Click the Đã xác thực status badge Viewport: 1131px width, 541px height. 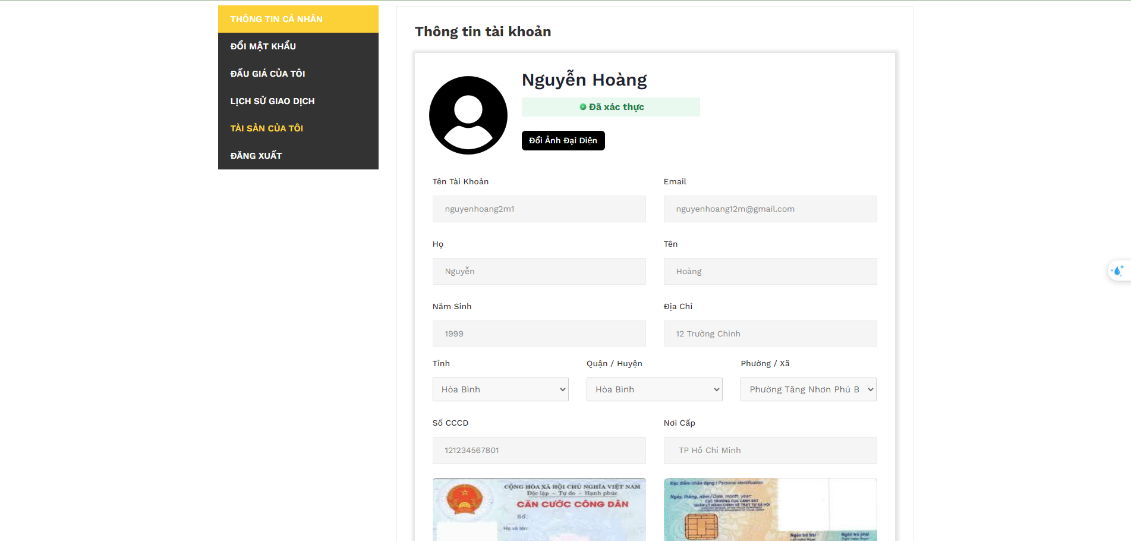point(611,107)
